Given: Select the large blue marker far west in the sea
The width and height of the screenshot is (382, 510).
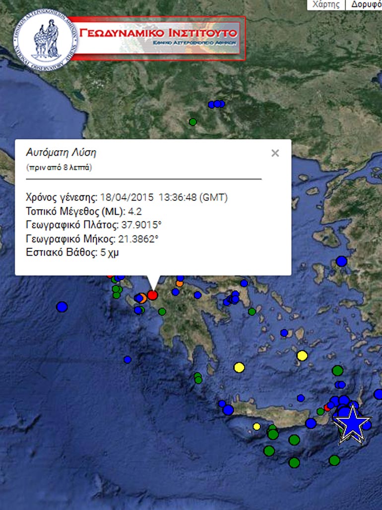Looking at the screenshot, I should point(62,307).
